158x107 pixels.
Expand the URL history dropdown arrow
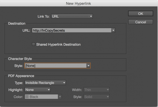pos(113,30)
